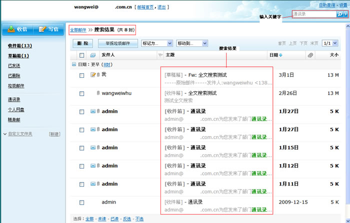Click the 举报垃圾邮件 button
This screenshot has height=223, width=350.
[x=118, y=43]
